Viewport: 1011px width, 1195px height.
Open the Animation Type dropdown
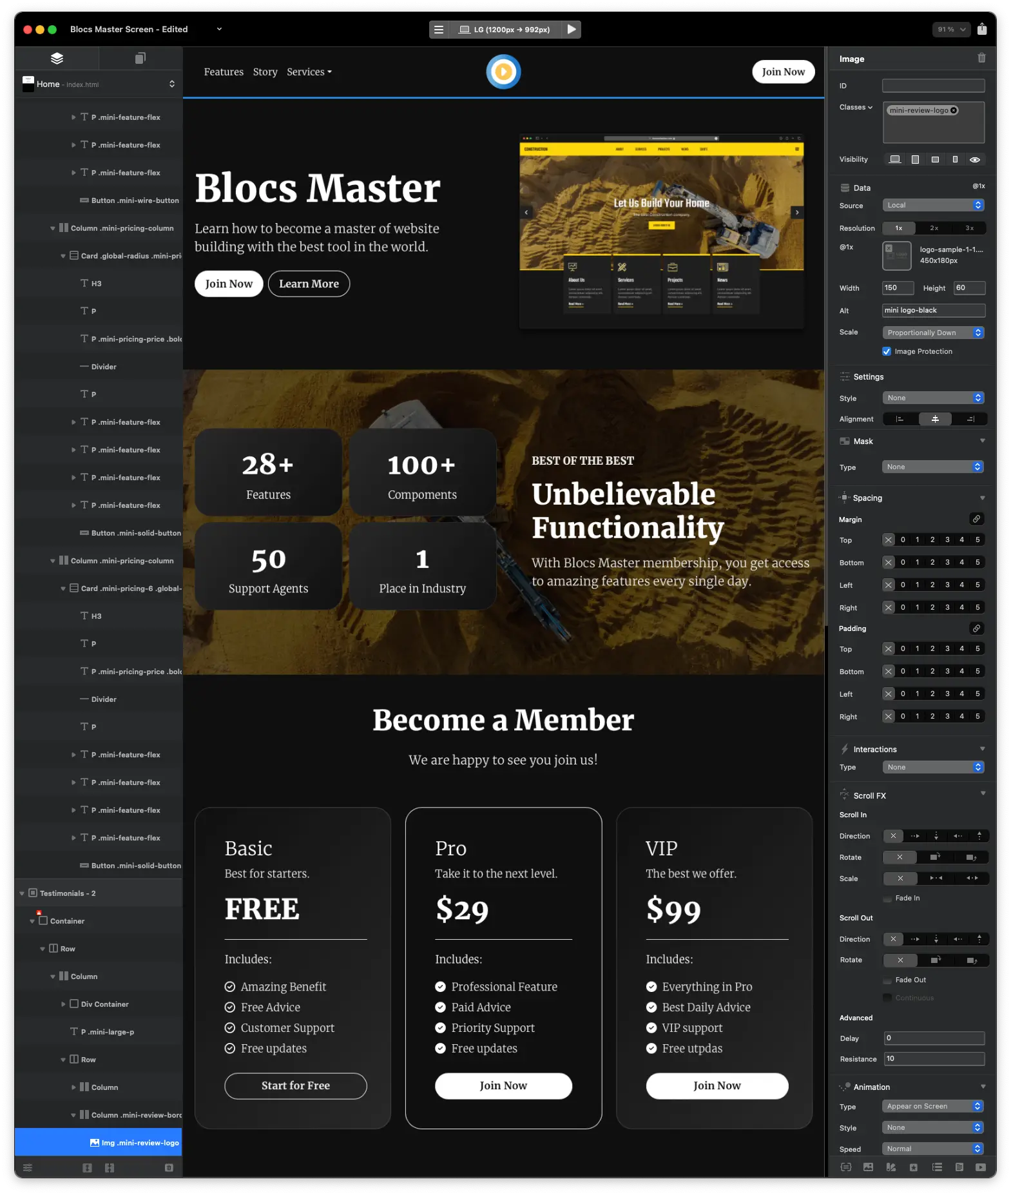coord(932,1106)
